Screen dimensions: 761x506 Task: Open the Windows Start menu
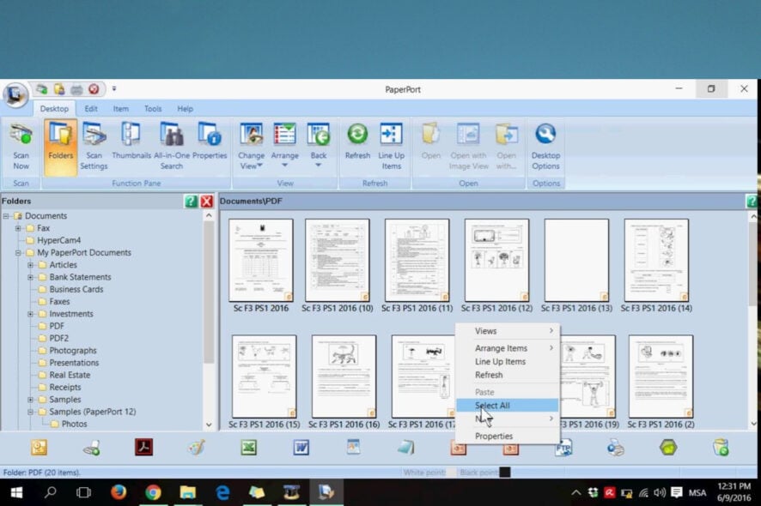coord(16,492)
